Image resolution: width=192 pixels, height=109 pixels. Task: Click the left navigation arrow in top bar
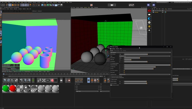(x=109, y=5)
